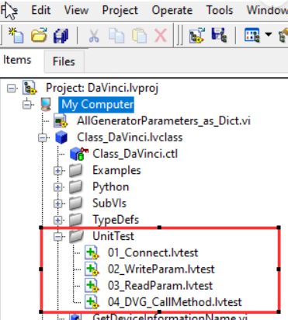Screen dimensions: 288x320
Task: Click the Save All toolbar icon
Action: pos(61,36)
